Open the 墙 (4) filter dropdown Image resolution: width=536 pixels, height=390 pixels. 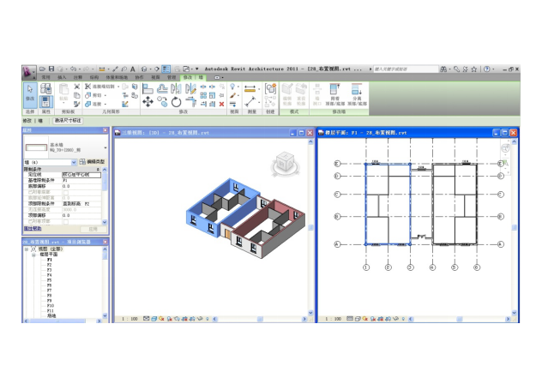click(74, 161)
